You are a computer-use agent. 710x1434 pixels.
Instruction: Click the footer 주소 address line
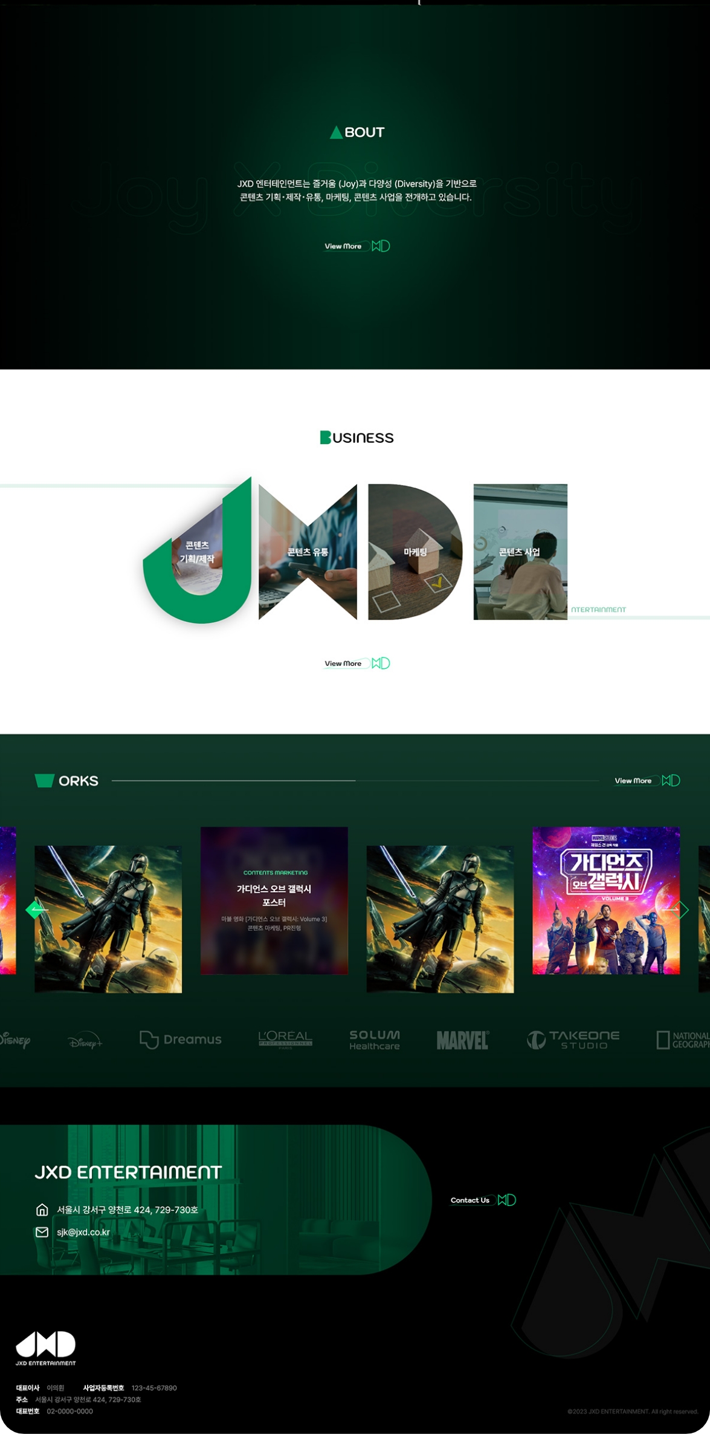(x=79, y=1400)
